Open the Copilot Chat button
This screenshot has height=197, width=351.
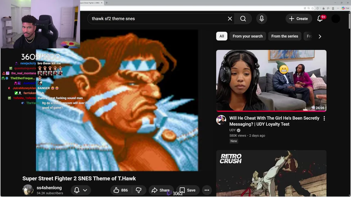[345, 8]
